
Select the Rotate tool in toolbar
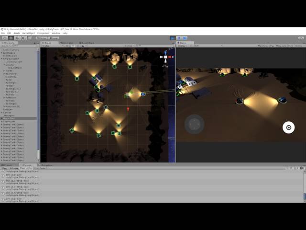17,38
